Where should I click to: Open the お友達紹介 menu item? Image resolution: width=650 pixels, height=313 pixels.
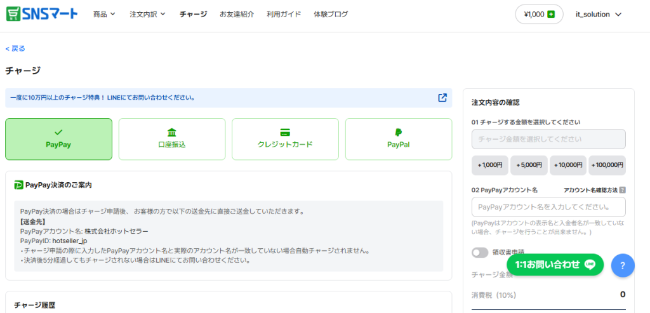pyautogui.click(x=237, y=14)
